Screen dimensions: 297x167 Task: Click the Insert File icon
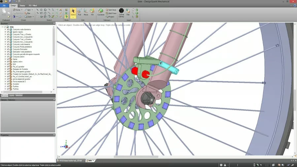[128, 12]
